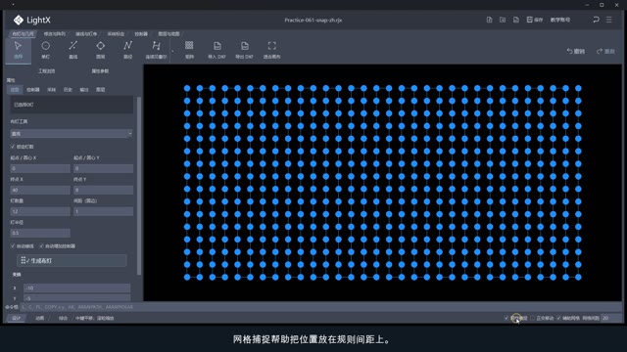Screen dimensions: 627x352
Task: Click the 保存 save icon
Action: [x=534, y=20]
